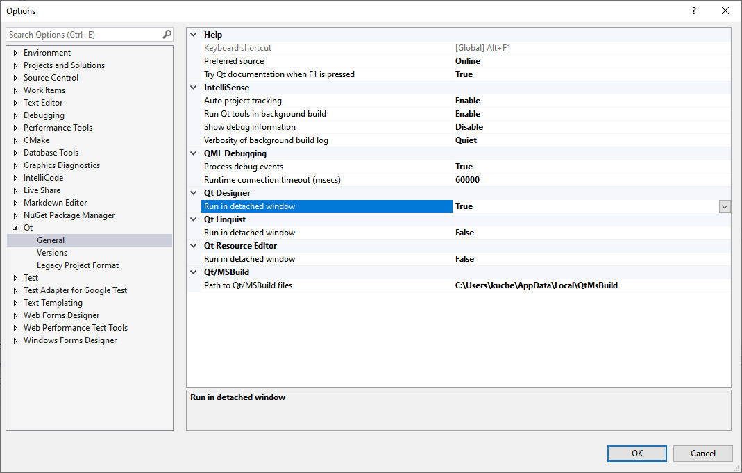Click False value under Qt Linguist
Viewport: 742px width, 473px height.
(x=464, y=233)
